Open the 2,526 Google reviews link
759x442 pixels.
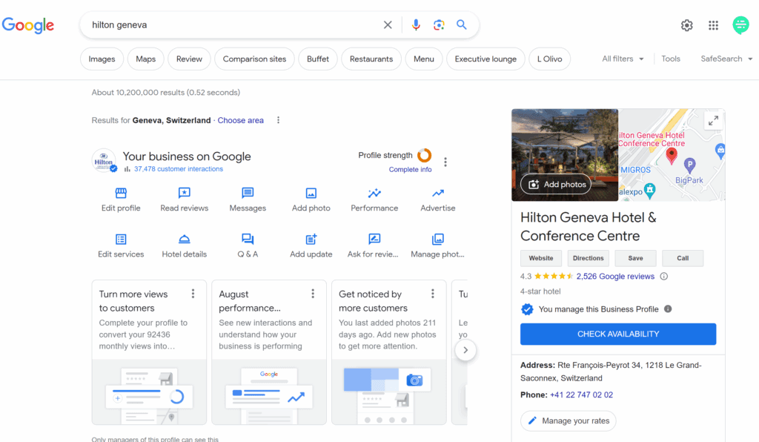(615, 277)
